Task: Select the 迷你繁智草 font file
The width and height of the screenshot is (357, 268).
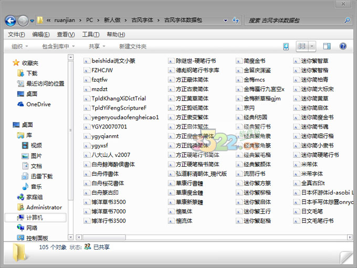Action: click(x=311, y=61)
